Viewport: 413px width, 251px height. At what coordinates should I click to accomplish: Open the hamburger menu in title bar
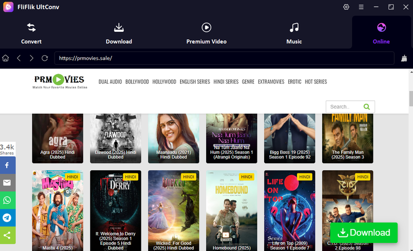point(361,7)
